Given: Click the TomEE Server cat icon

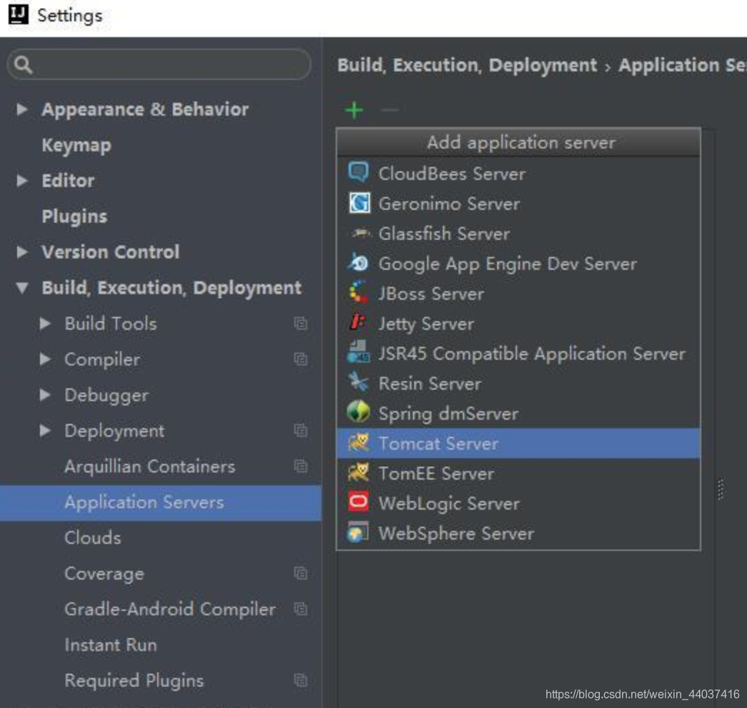Looking at the screenshot, I should [x=359, y=472].
